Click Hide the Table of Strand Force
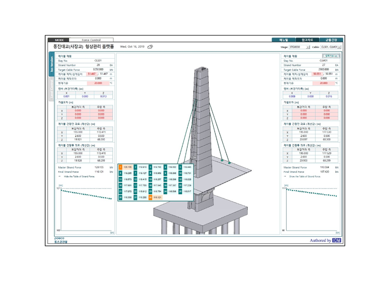390x281 pixels. [x=79, y=176]
